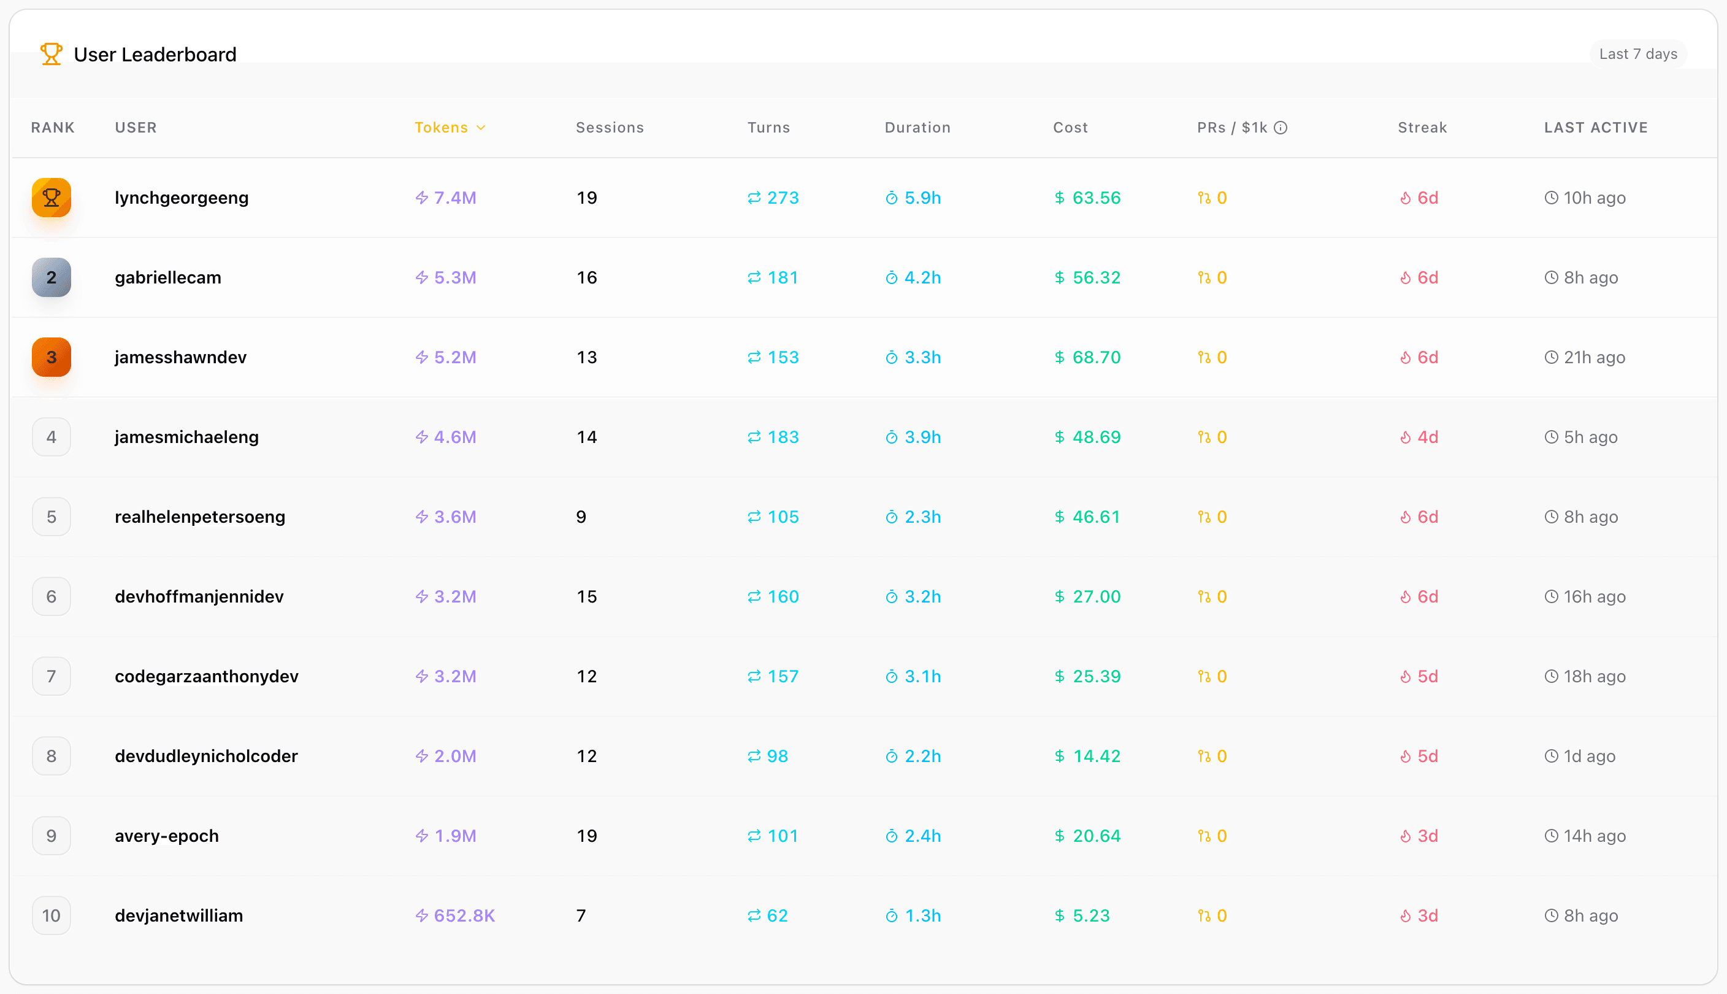The image size is (1727, 994).
Task: Sort the table by Sessions
Action: pyautogui.click(x=610, y=128)
